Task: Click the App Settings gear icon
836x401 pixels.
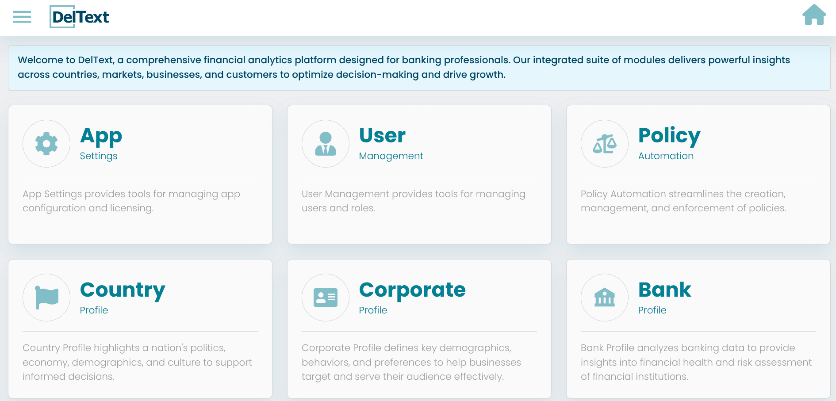Action: point(46,144)
